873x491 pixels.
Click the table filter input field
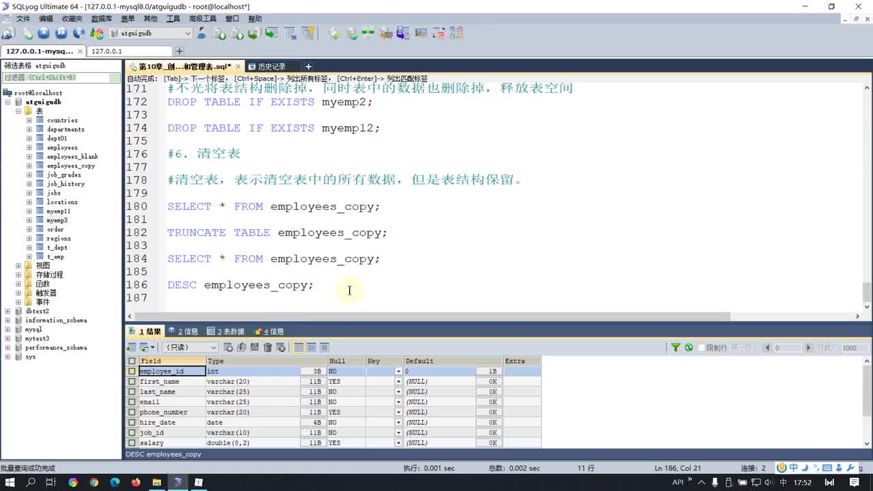pos(61,78)
